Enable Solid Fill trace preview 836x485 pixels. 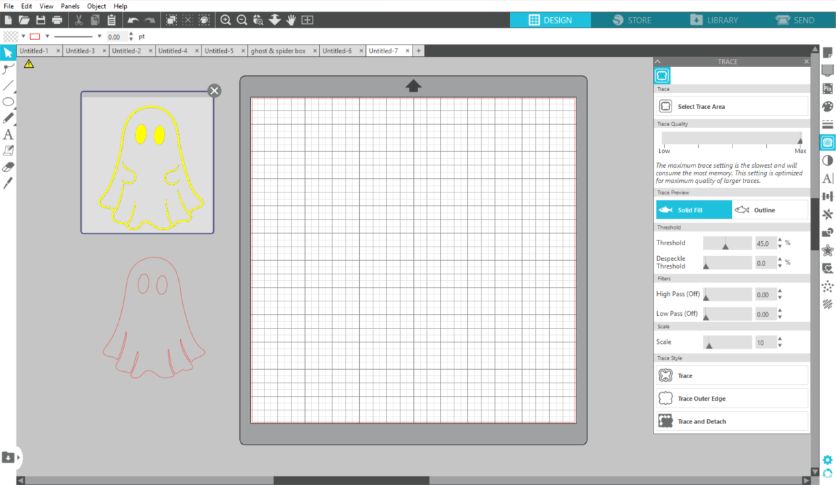click(x=693, y=210)
